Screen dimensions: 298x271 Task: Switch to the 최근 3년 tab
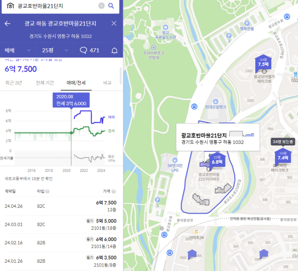[13, 83]
